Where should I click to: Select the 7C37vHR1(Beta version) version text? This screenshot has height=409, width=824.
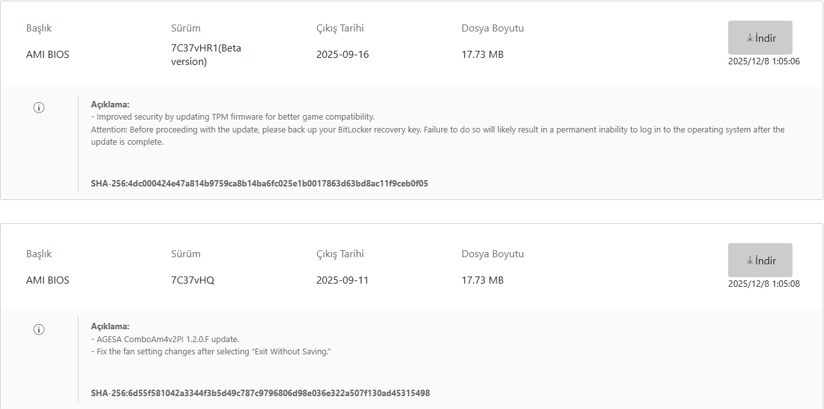(206, 55)
